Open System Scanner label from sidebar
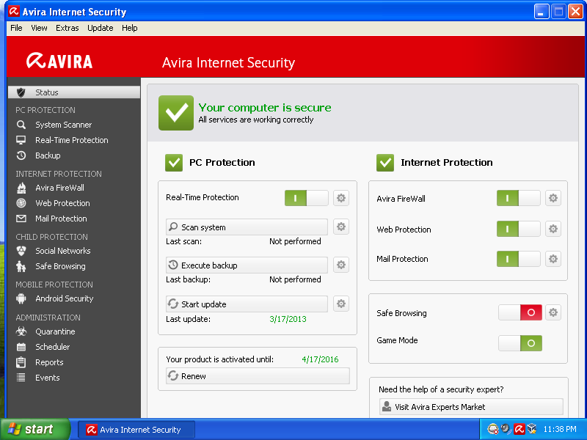 tap(63, 125)
